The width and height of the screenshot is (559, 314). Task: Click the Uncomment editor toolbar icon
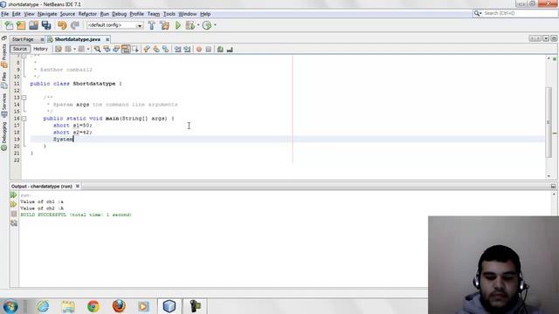coord(230,49)
